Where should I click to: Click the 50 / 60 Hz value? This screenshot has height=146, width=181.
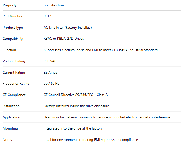pyautogui.click(x=52, y=84)
